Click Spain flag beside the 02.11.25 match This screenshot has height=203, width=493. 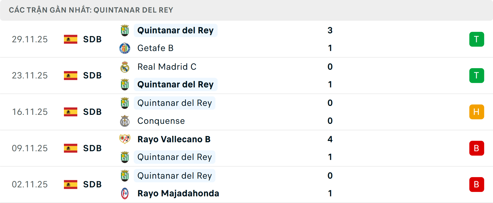tap(71, 185)
